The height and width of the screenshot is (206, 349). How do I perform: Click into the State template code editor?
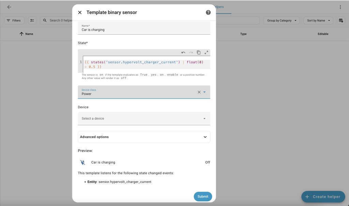click(147, 64)
